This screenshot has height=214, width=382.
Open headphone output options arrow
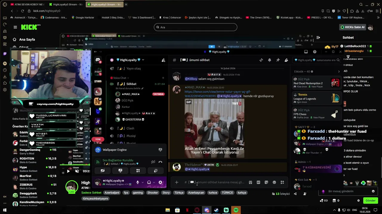click(x=154, y=182)
